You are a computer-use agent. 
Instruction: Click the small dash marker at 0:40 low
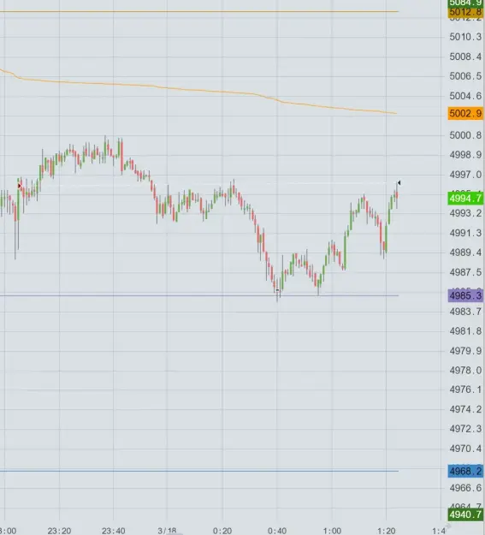[x=278, y=290]
